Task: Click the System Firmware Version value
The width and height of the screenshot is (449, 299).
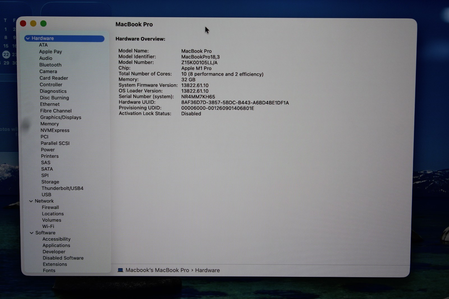Action: point(195,86)
